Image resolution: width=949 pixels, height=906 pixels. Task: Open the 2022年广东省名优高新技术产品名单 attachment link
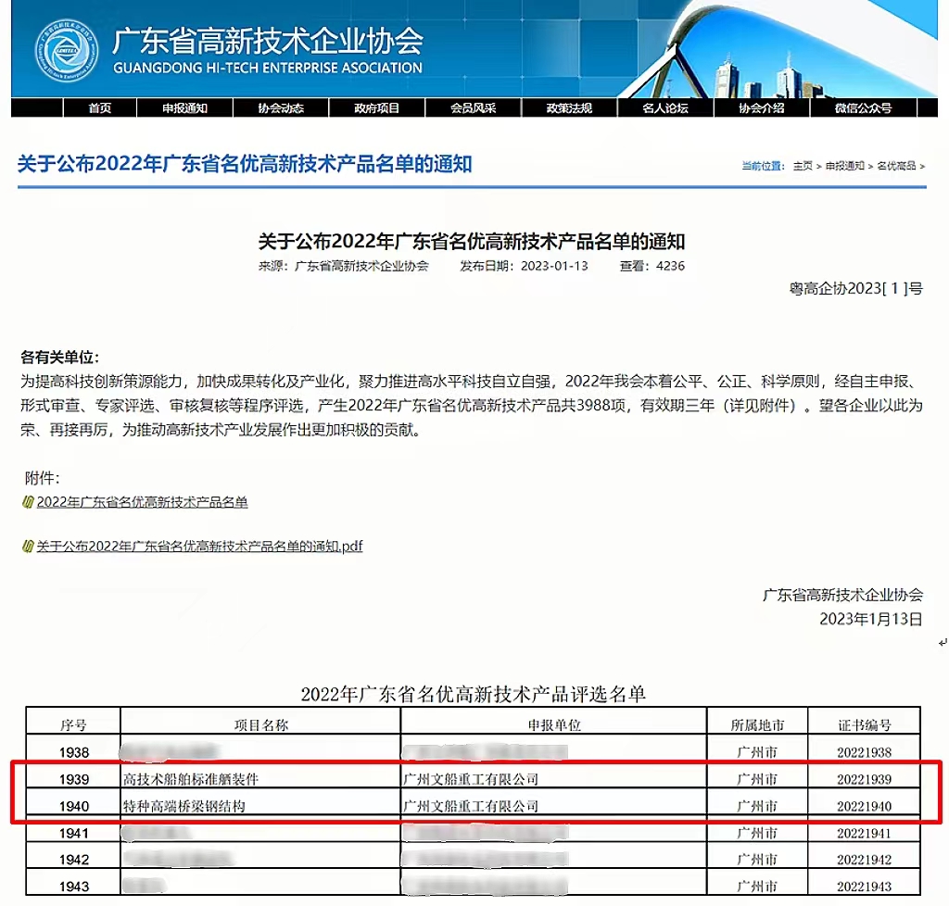[x=142, y=502]
